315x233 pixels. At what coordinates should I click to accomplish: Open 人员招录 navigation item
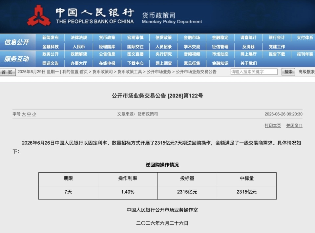164,47
